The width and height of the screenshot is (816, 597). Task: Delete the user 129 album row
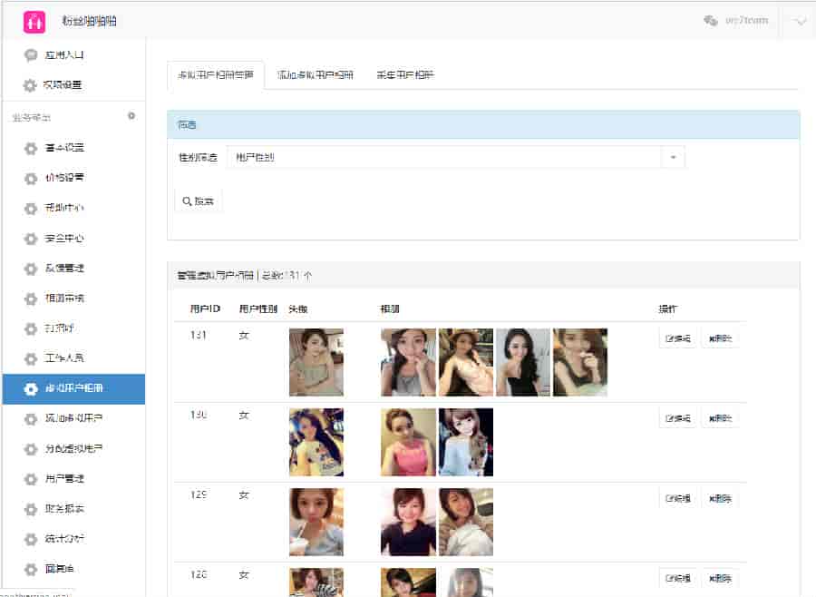pyautogui.click(x=720, y=498)
